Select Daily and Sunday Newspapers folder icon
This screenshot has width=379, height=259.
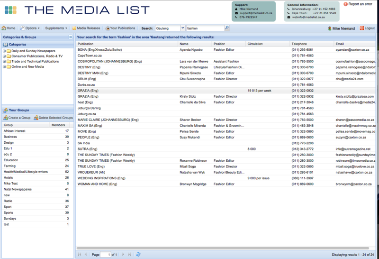tap(9, 51)
